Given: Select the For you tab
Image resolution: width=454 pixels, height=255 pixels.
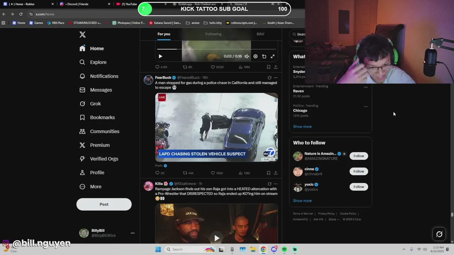Looking at the screenshot, I should (x=164, y=34).
